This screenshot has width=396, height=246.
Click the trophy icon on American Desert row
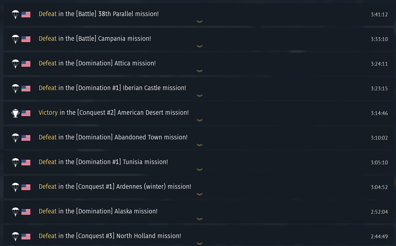15,113
